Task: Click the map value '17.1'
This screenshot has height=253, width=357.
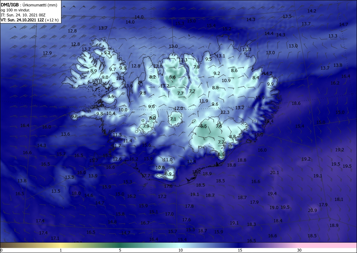Action: coord(55,238)
